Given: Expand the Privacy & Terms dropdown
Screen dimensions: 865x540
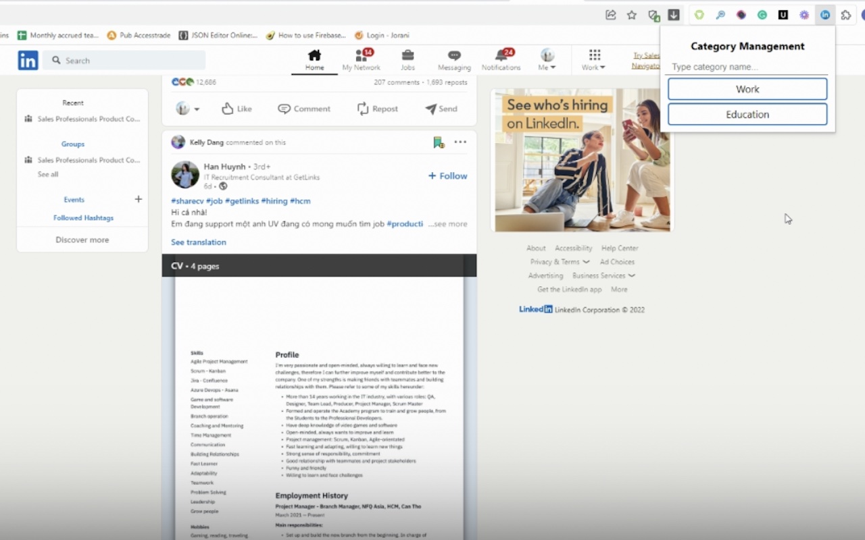Looking at the screenshot, I should (560, 262).
